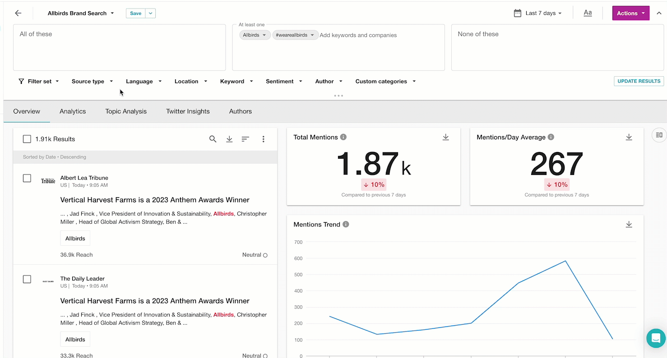
Task: Expand the Custom categories filter
Action: [x=386, y=81]
